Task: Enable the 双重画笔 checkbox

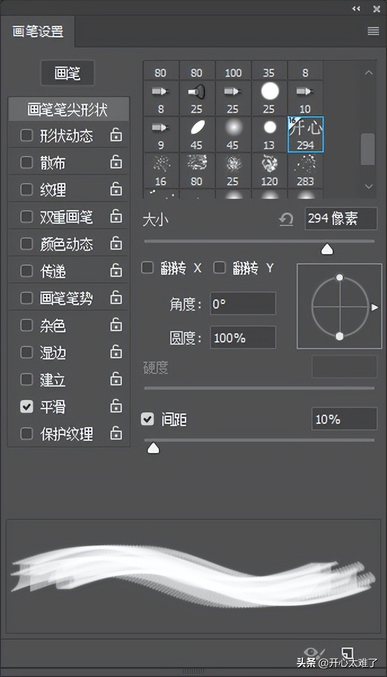Action: point(27,217)
